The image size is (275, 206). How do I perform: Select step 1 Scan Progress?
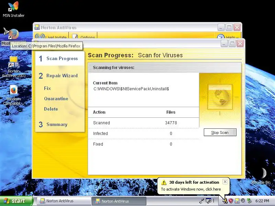(x=59, y=58)
